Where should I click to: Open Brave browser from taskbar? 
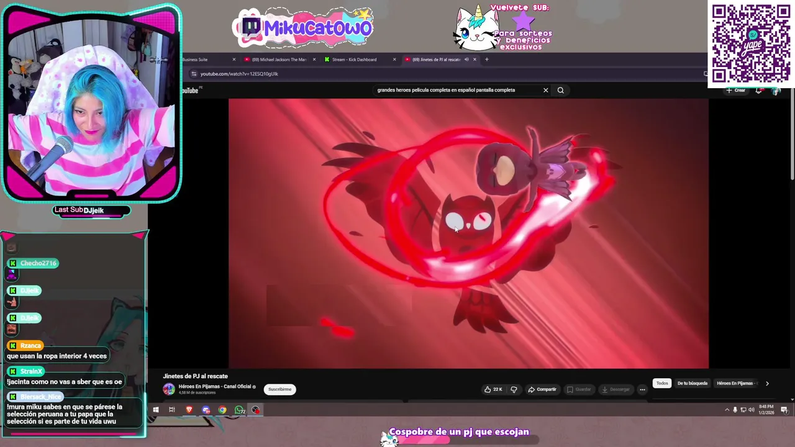tap(189, 410)
